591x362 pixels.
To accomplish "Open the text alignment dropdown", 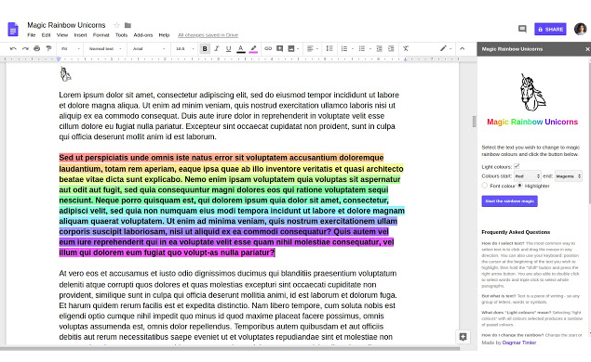I will [x=313, y=48].
